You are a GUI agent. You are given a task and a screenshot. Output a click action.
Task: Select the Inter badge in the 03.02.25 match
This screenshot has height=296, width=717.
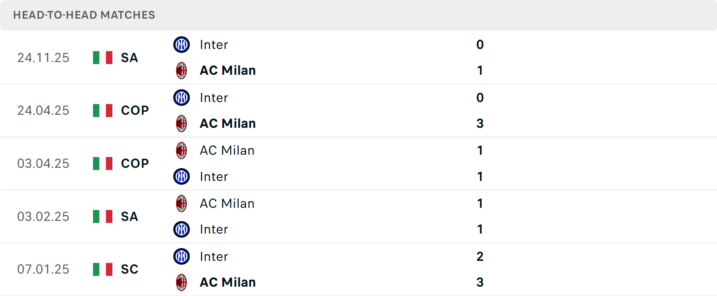click(x=181, y=229)
